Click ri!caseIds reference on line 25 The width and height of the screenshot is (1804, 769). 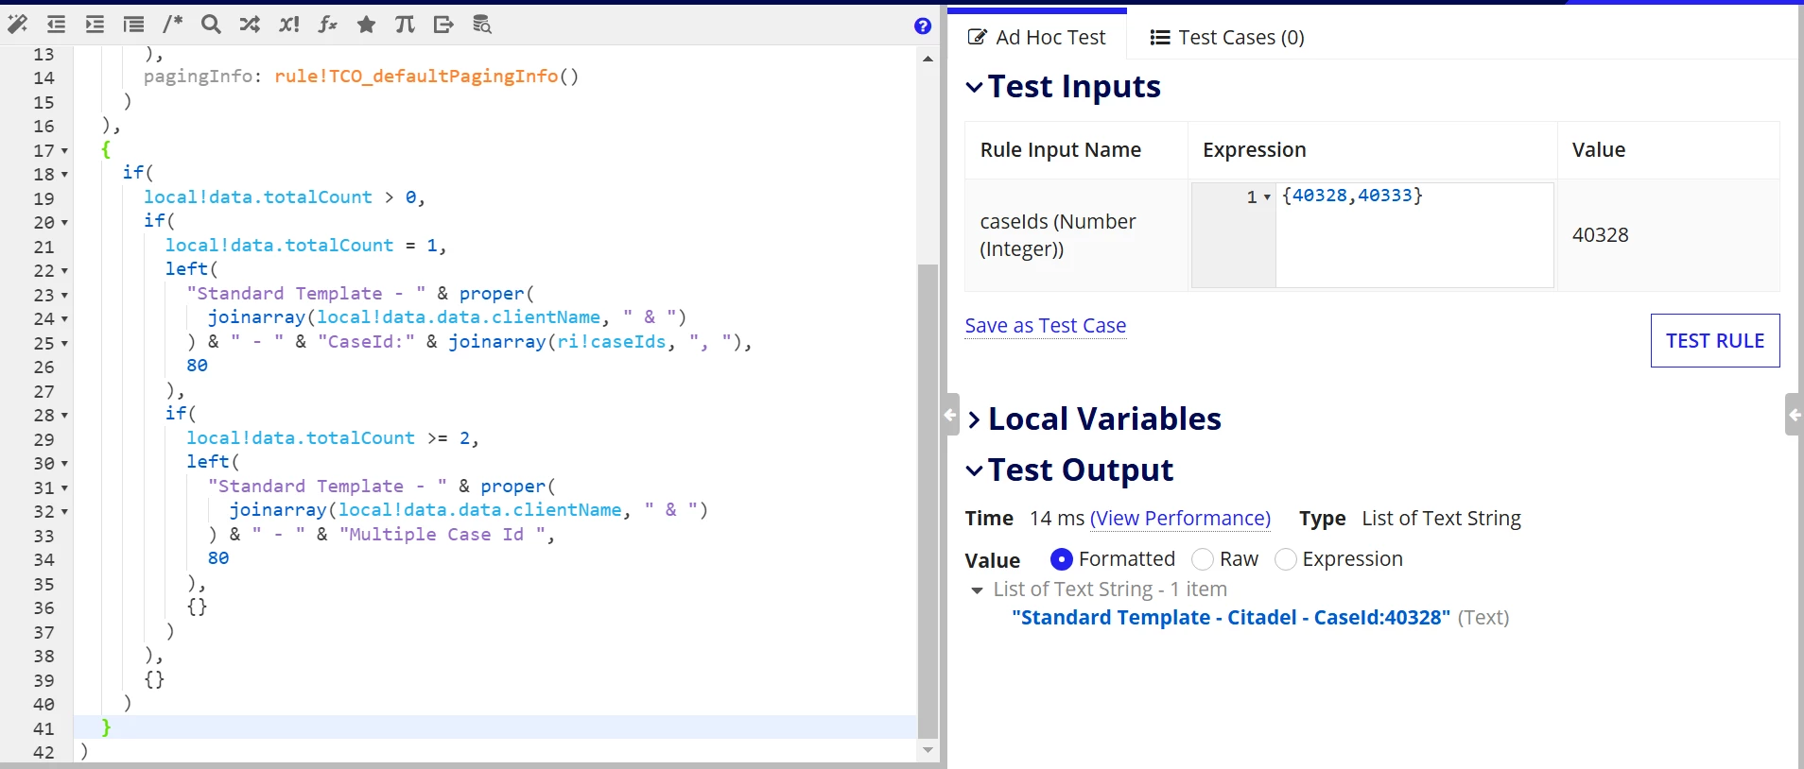pyautogui.click(x=611, y=342)
